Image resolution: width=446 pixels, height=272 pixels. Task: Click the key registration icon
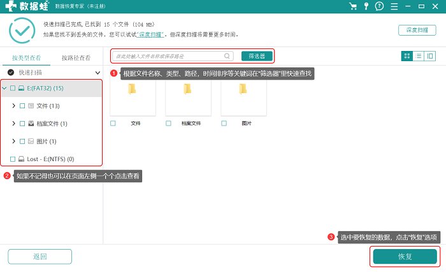366,6
